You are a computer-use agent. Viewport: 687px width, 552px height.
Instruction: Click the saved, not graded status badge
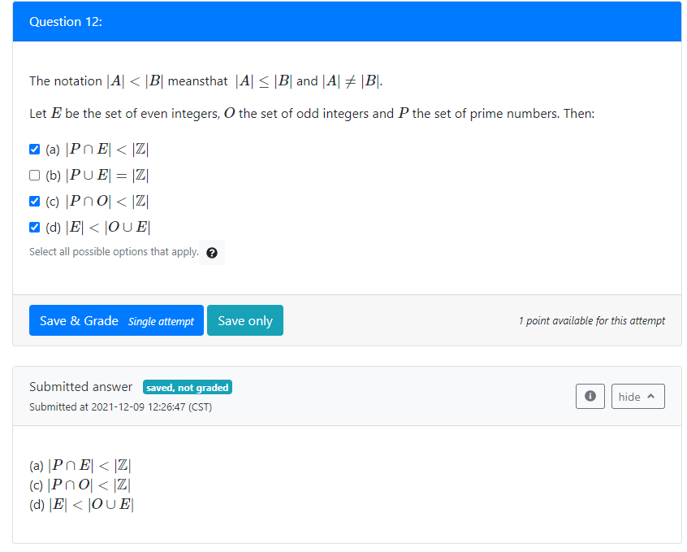click(x=188, y=387)
